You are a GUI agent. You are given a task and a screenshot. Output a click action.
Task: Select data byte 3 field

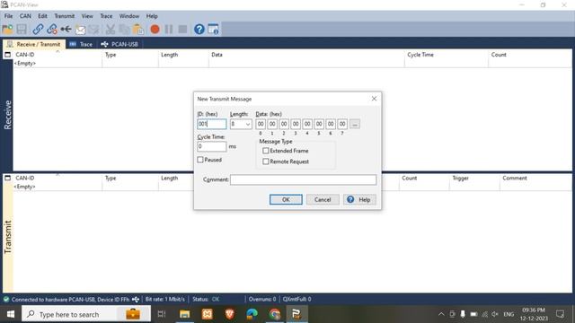(296, 124)
